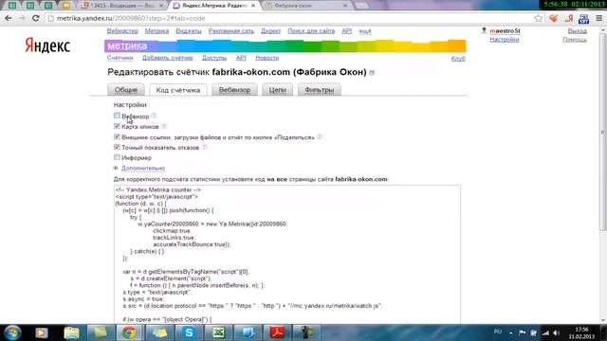Click the volume icon in system tray
Screen dimensions: 607x341
(x=557, y=332)
